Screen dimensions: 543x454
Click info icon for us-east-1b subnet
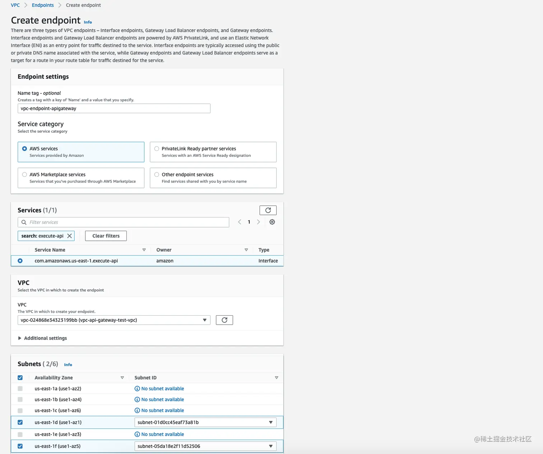pyautogui.click(x=137, y=399)
